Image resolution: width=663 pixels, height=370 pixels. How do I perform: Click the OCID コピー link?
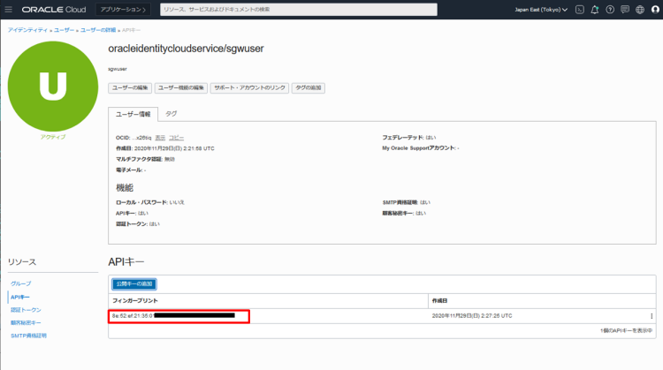(177, 138)
